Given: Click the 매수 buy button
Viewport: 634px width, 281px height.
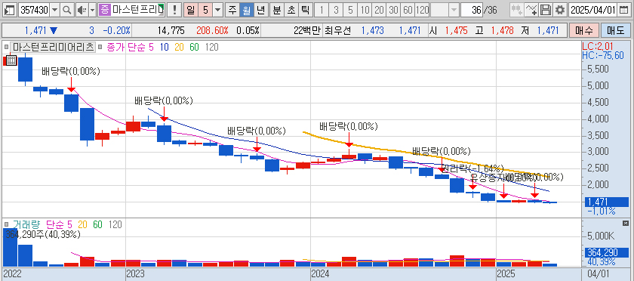Looking at the screenshot, I should coord(583,30).
